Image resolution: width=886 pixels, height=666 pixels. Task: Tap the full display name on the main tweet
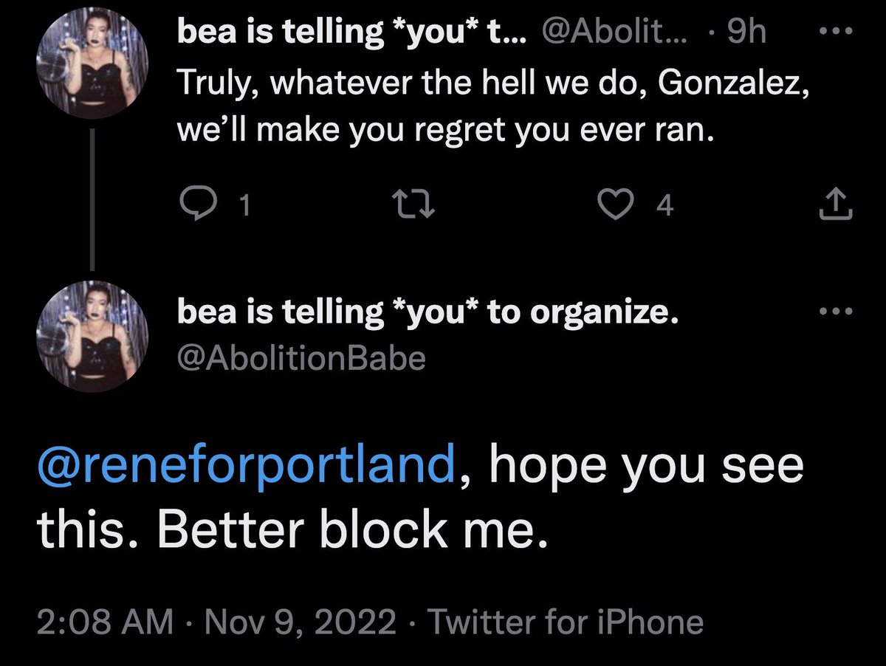tap(426, 313)
